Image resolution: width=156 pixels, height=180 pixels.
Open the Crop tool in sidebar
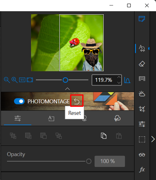click(x=142, y=109)
